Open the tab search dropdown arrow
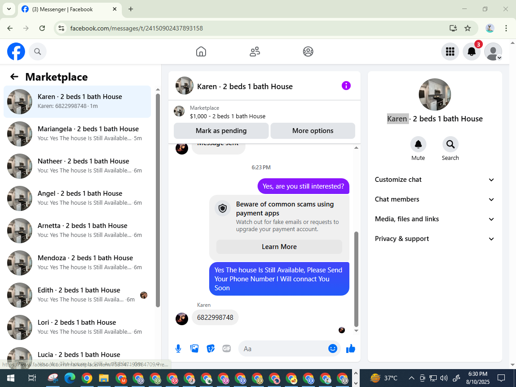 9,9
